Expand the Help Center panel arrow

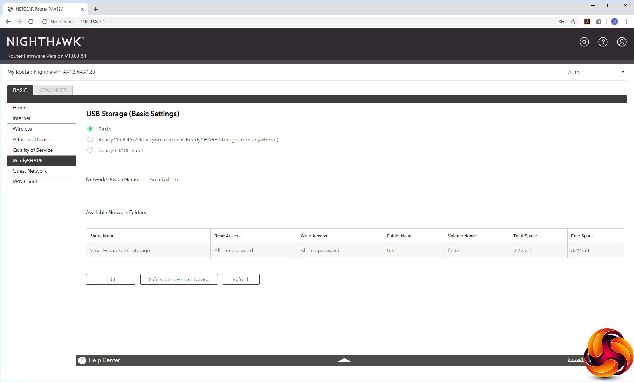(x=344, y=360)
